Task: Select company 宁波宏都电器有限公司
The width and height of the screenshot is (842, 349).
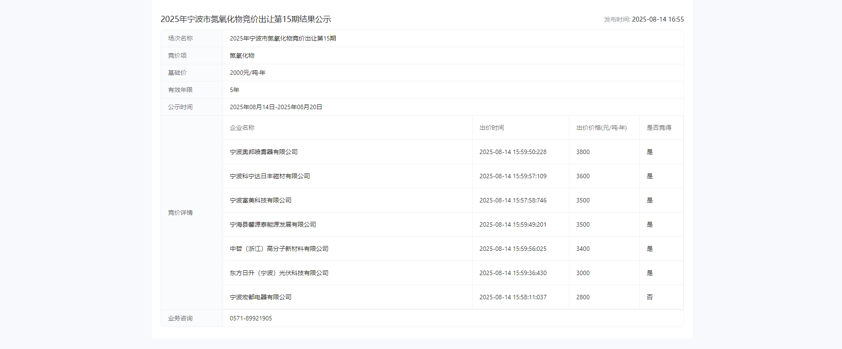Action: [x=260, y=297]
